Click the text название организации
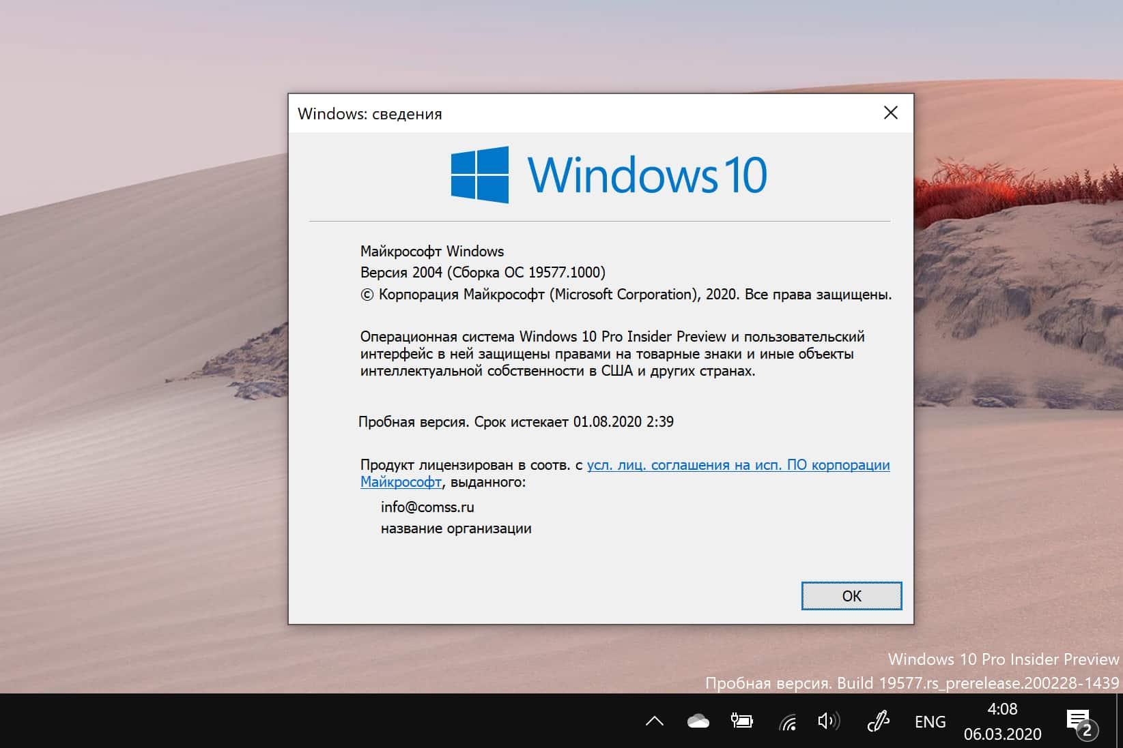Image resolution: width=1123 pixels, height=748 pixels. (x=456, y=528)
